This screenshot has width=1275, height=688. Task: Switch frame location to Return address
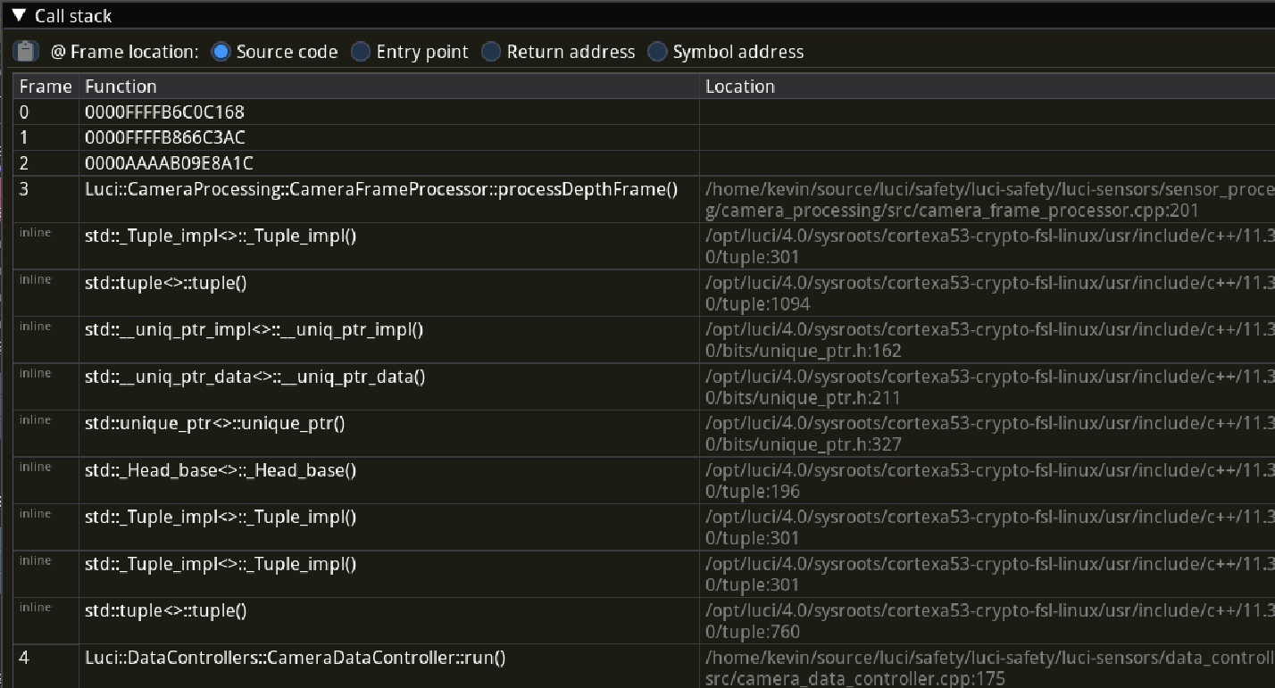coord(491,52)
